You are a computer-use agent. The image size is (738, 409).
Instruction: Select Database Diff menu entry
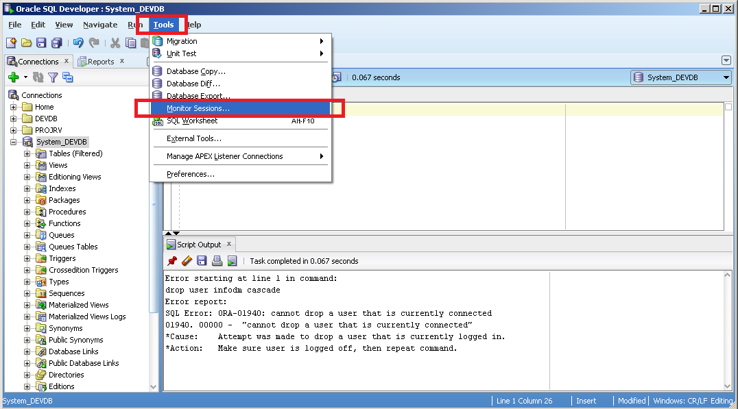241,84
